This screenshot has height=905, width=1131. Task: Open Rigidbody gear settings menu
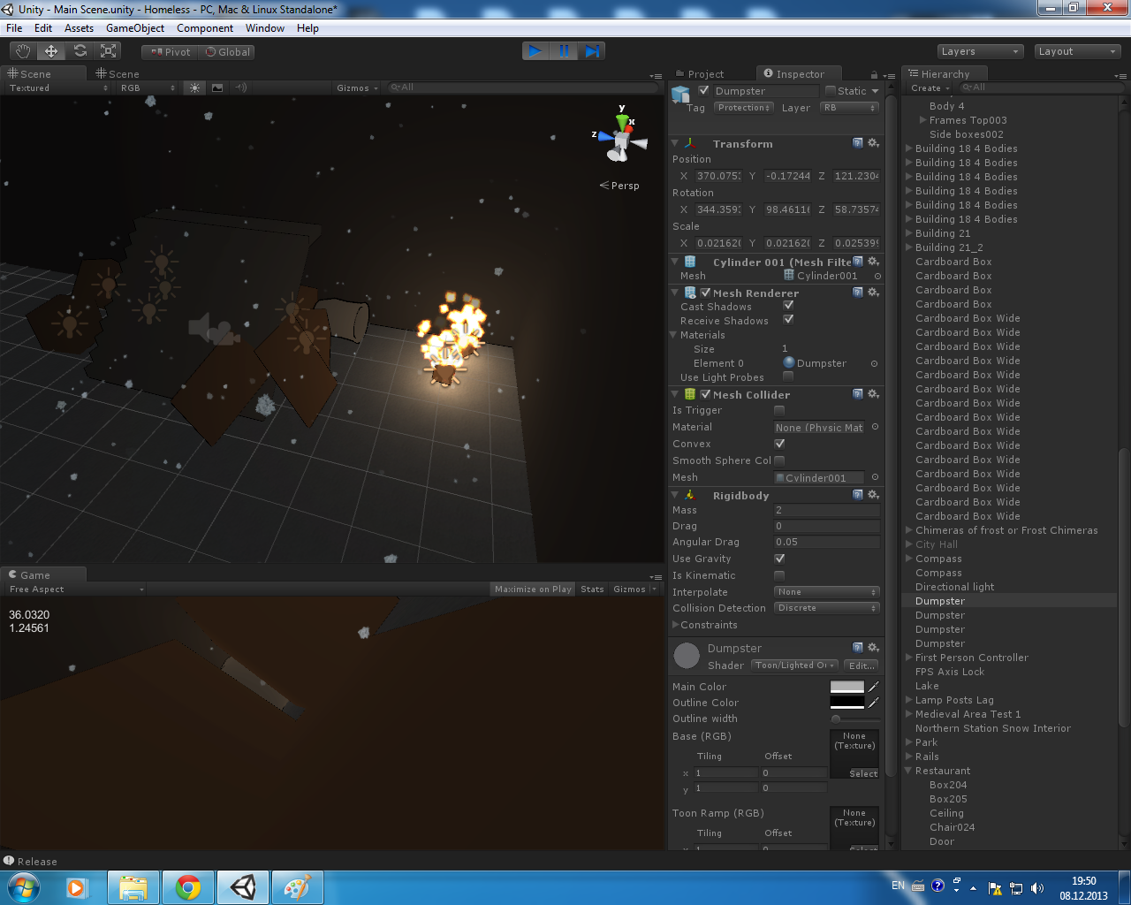click(873, 495)
